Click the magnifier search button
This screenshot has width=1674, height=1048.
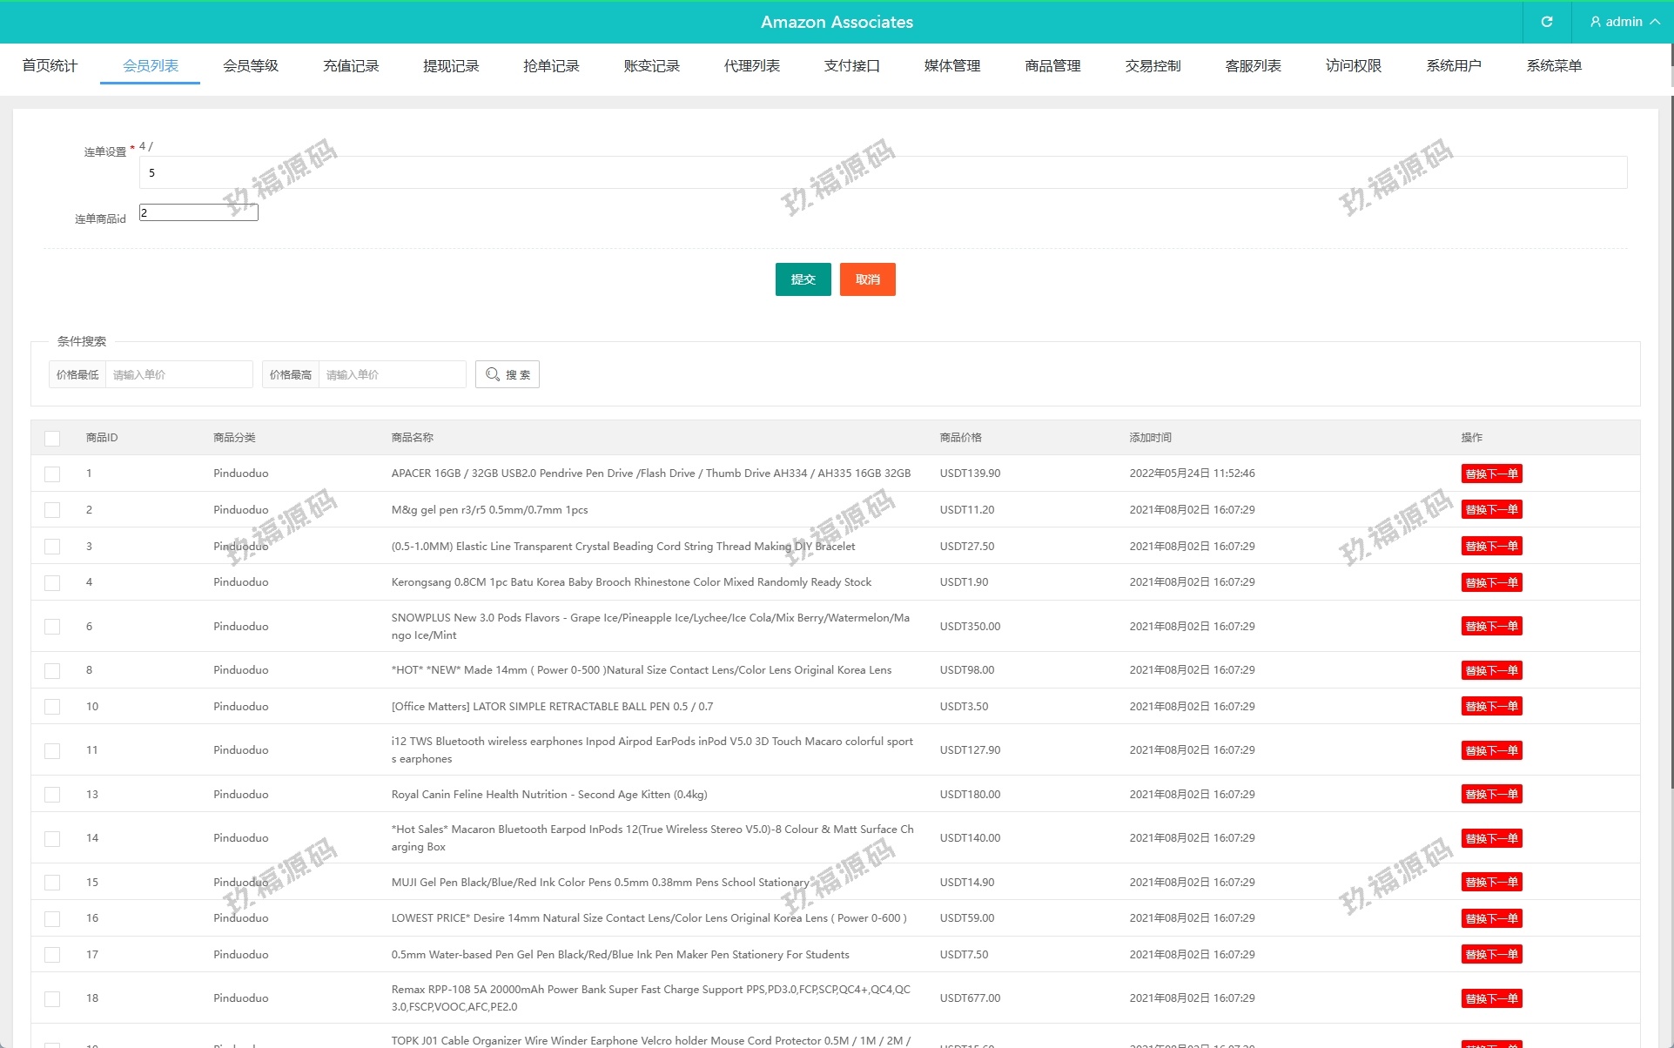pyautogui.click(x=507, y=374)
